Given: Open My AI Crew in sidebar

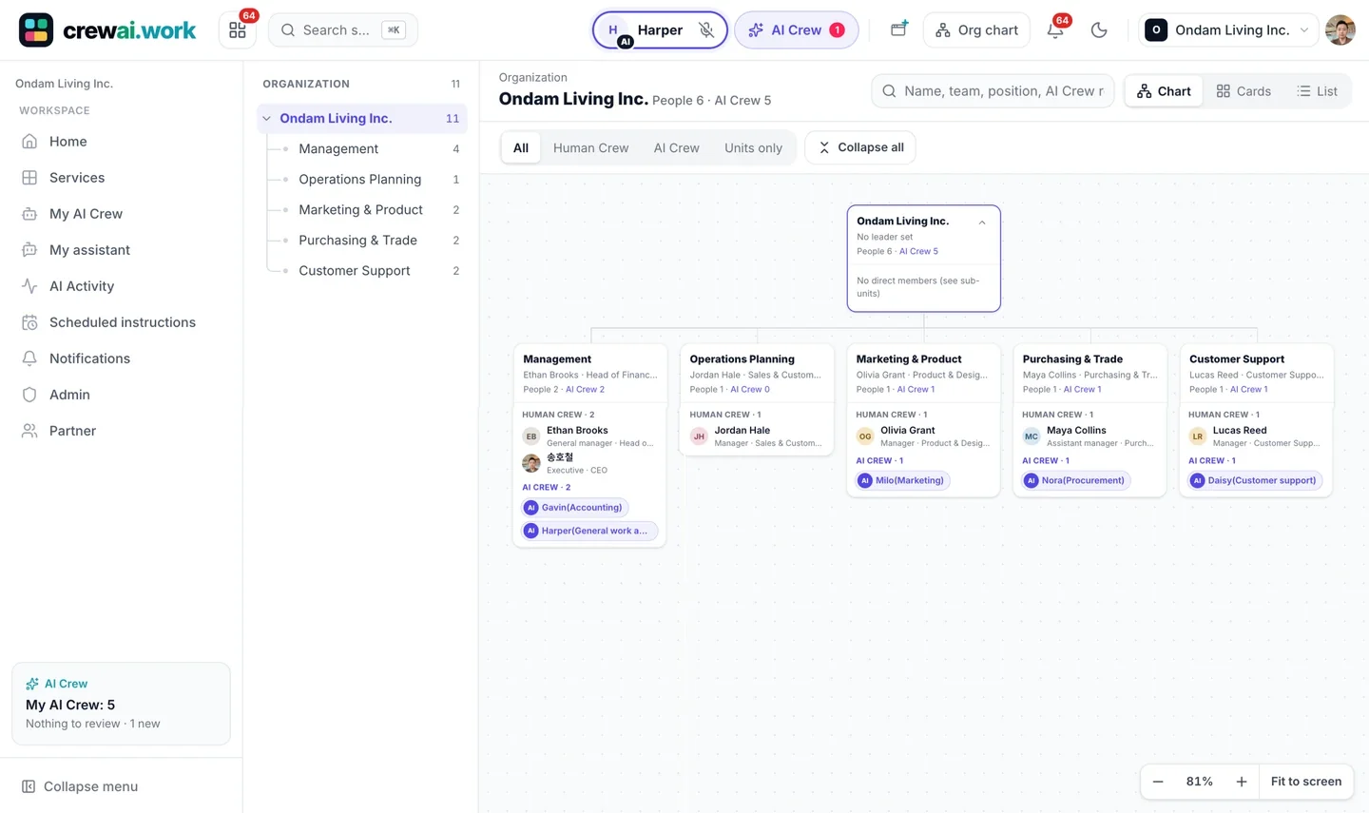Looking at the screenshot, I should 122,214.
